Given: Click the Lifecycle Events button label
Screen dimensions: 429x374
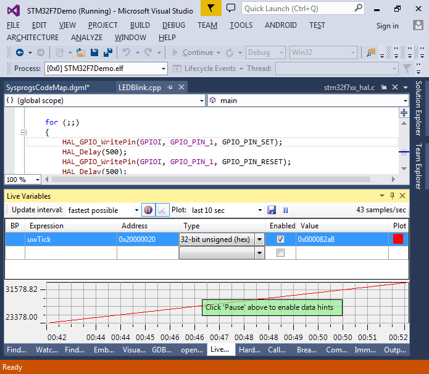Looking at the screenshot, I should 210,69.
